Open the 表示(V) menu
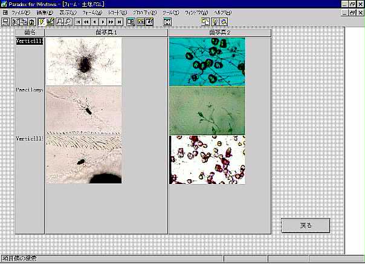Viewport: 365px width, 264px height. pos(68,13)
